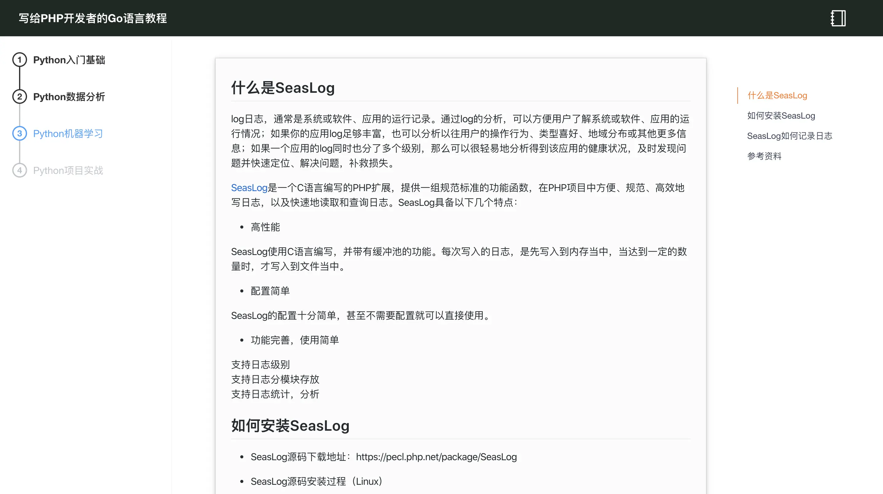Screen dimensions: 883x494
Task: Select the Python数据分析 step
Action: tap(69, 97)
